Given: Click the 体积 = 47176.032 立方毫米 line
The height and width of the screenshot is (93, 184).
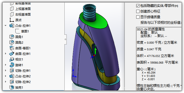Looking at the screenshot, I should [x=155, y=56].
